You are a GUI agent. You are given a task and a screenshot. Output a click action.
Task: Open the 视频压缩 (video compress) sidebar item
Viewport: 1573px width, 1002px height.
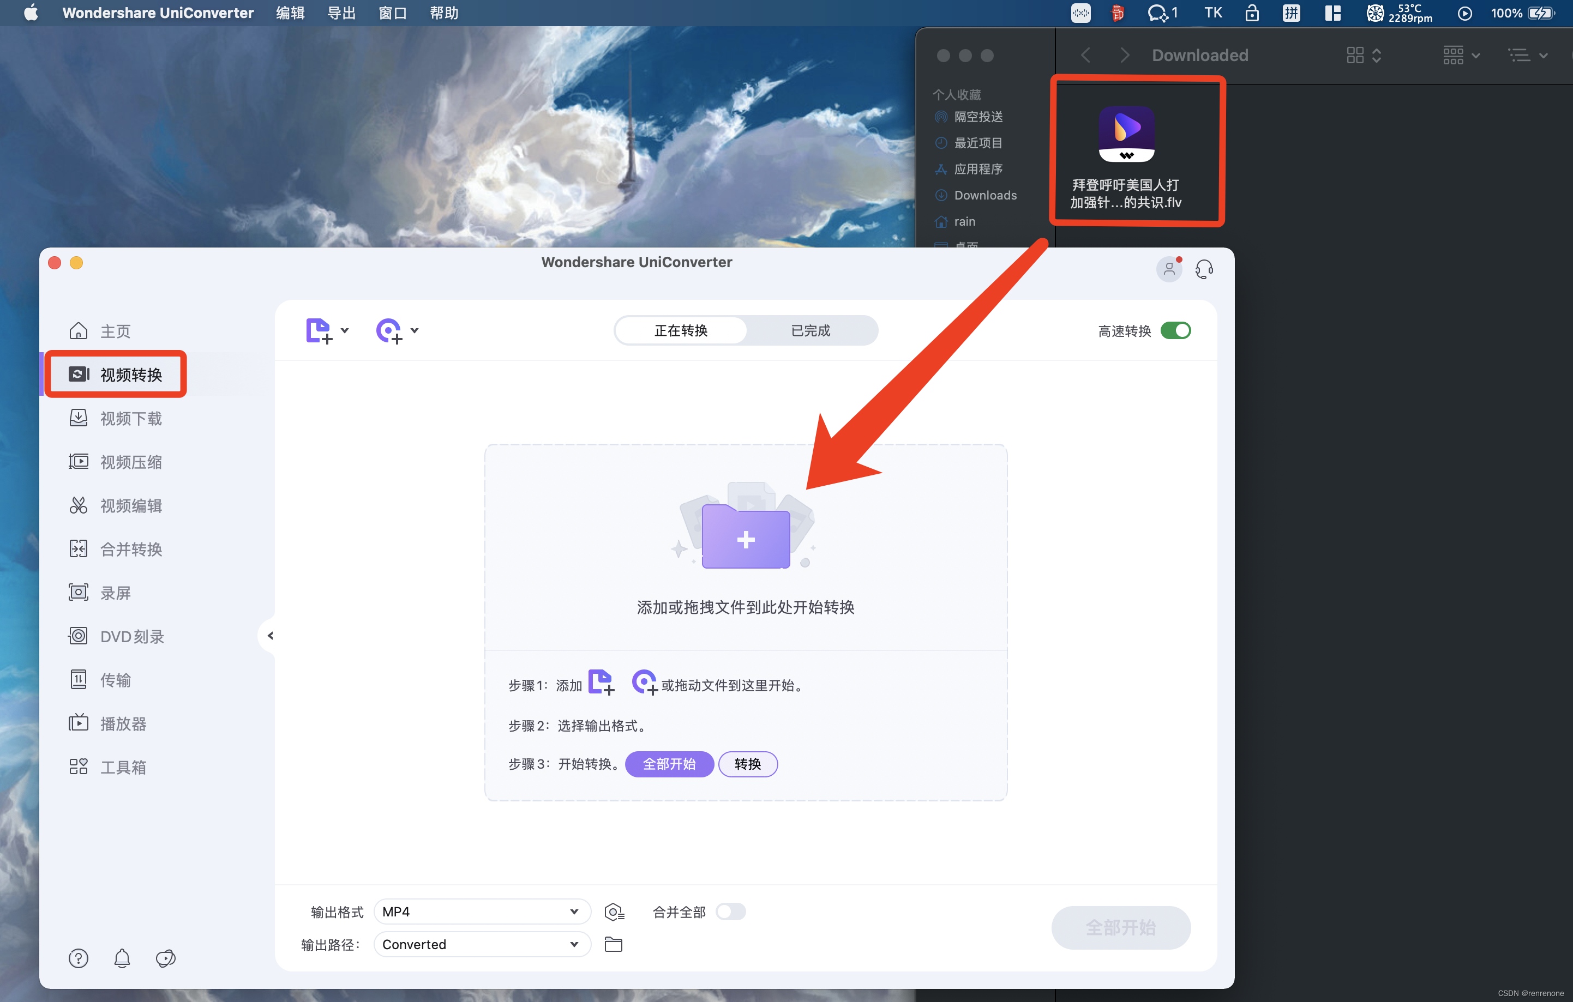tap(130, 462)
